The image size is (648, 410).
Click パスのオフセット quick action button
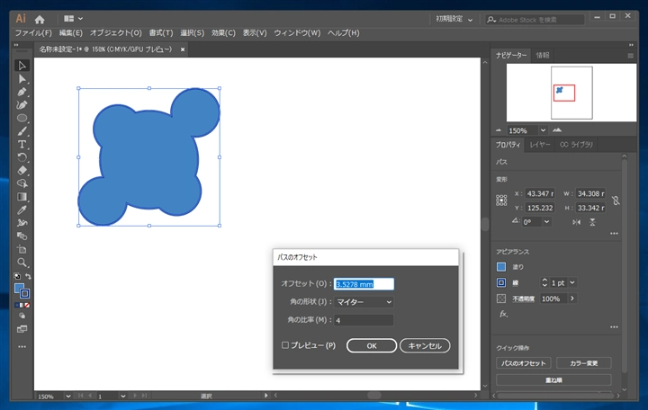524,363
